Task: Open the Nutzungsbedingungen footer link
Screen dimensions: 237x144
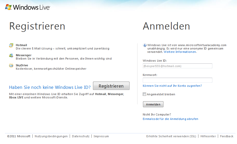Action: point(51,136)
